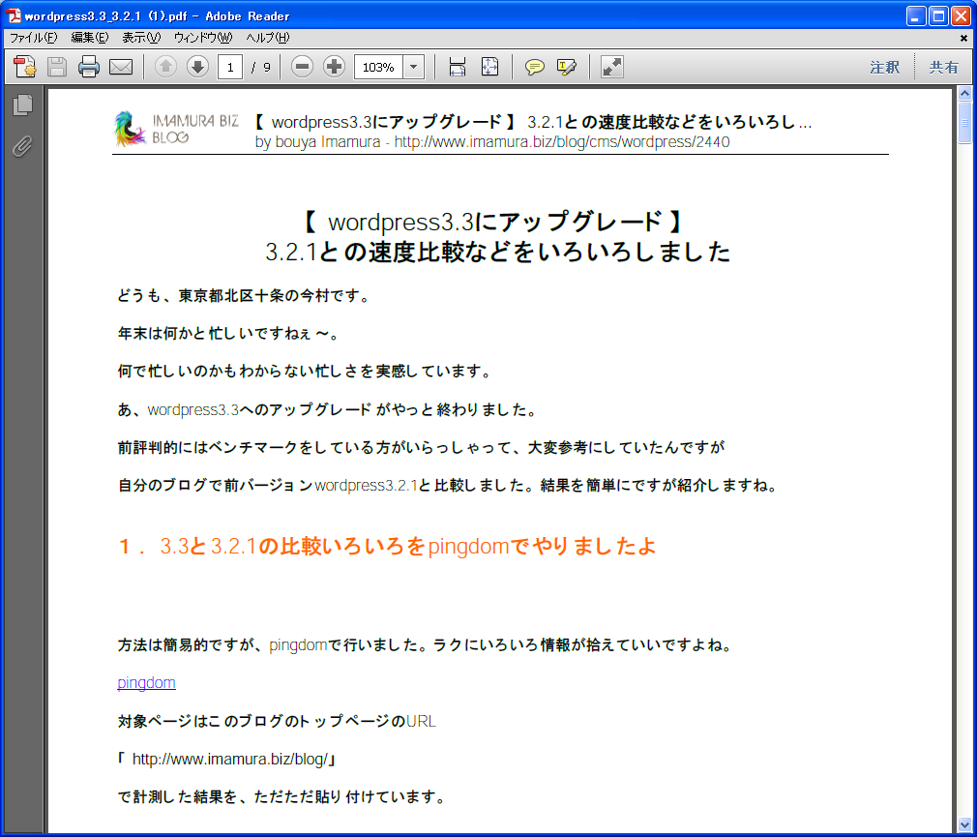This screenshot has height=837, width=977.
Task: Click the line で計測した結果を、ただただ貼り付けています
Action: click(x=281, y=797)
